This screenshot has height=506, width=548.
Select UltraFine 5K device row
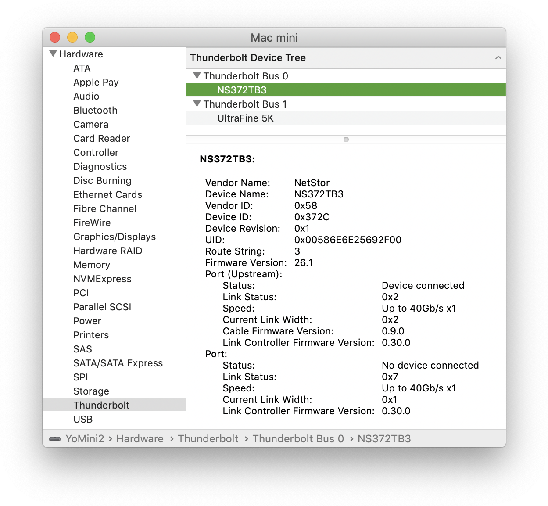pyautogui.click(x=346, y=118)
